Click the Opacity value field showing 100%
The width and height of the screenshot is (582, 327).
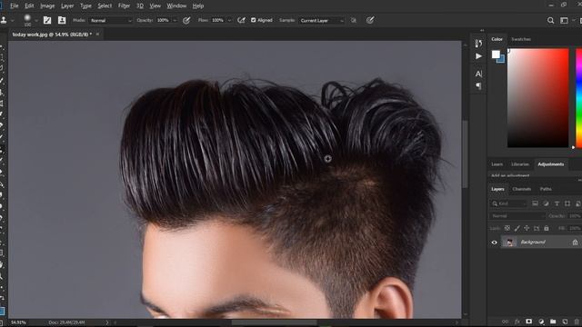pyautogui.click(x=163, y=20)
